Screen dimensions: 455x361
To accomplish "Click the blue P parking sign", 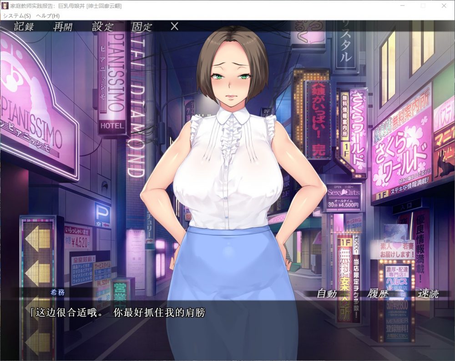I will (102, 215).
